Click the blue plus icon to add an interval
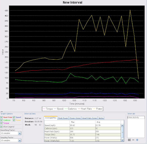Image resolution: width=147 pixels, height=144 pixels. point(137,140)
